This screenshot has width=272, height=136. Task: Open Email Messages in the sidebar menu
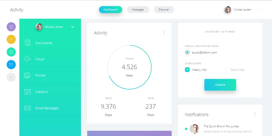click(x=50, y=108)
